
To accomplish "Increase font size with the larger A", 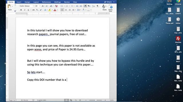I will [x=43, y=6].
